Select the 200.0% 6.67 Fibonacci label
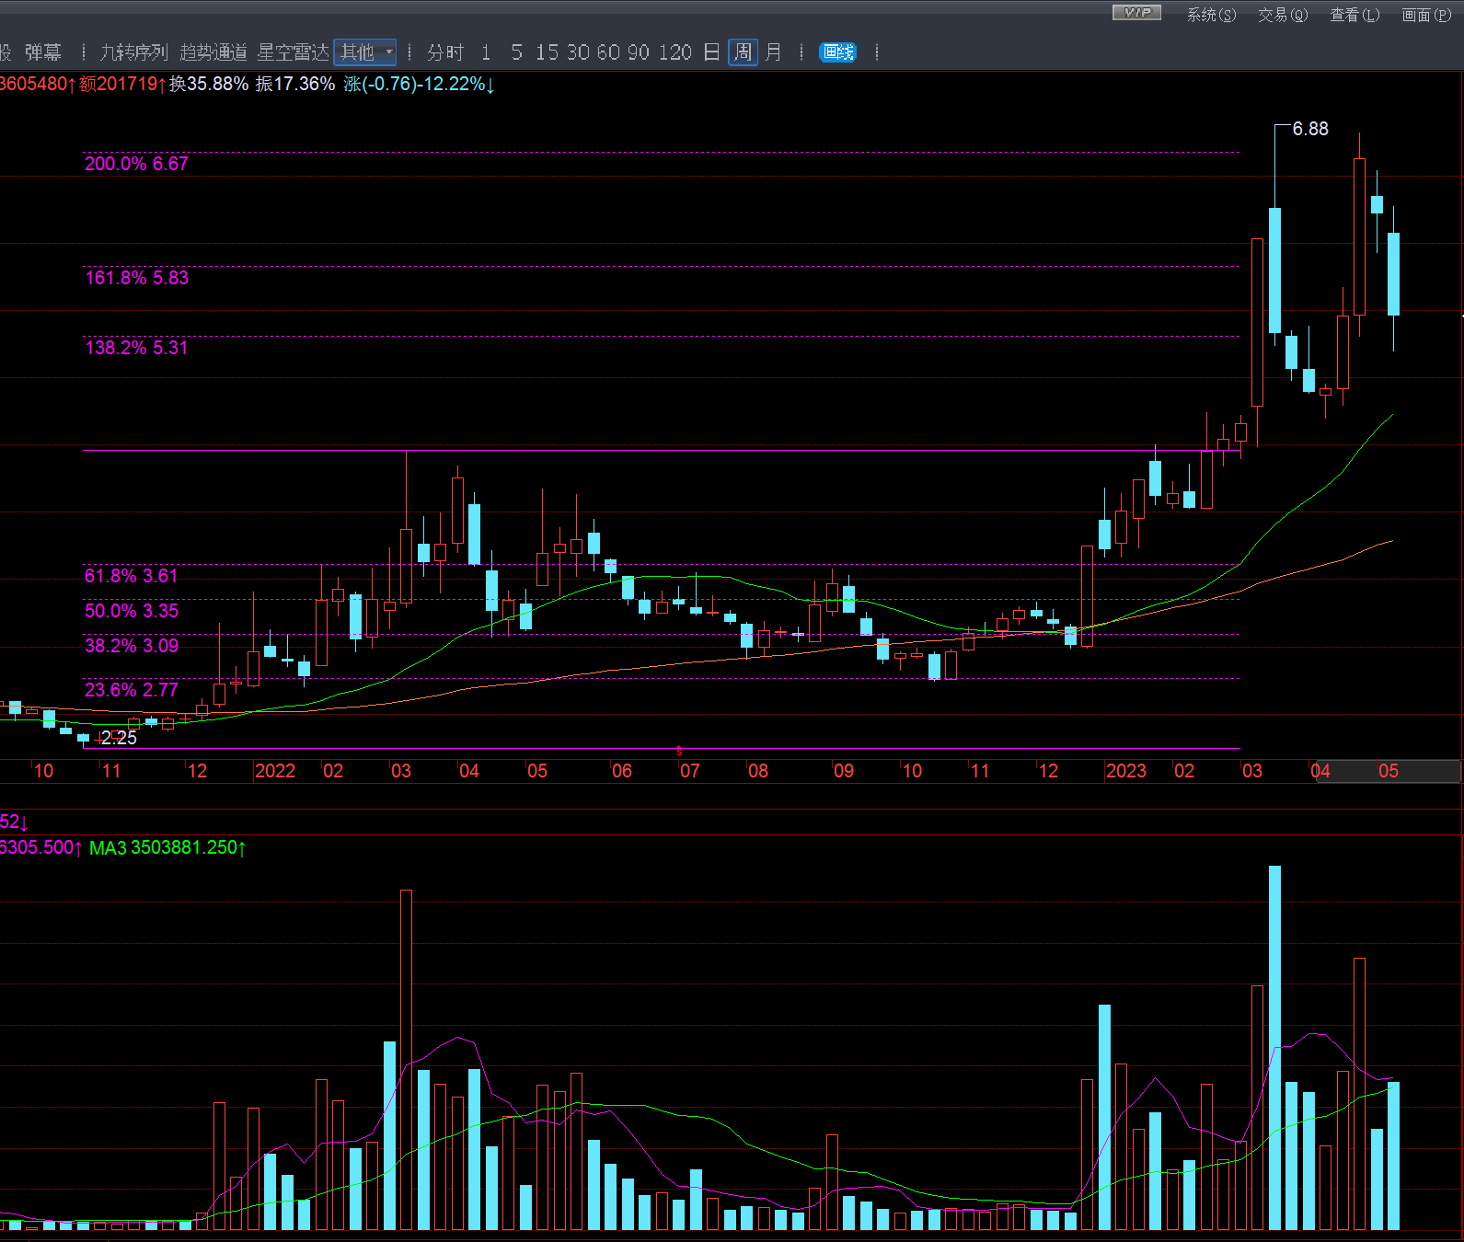 point(136,164)
